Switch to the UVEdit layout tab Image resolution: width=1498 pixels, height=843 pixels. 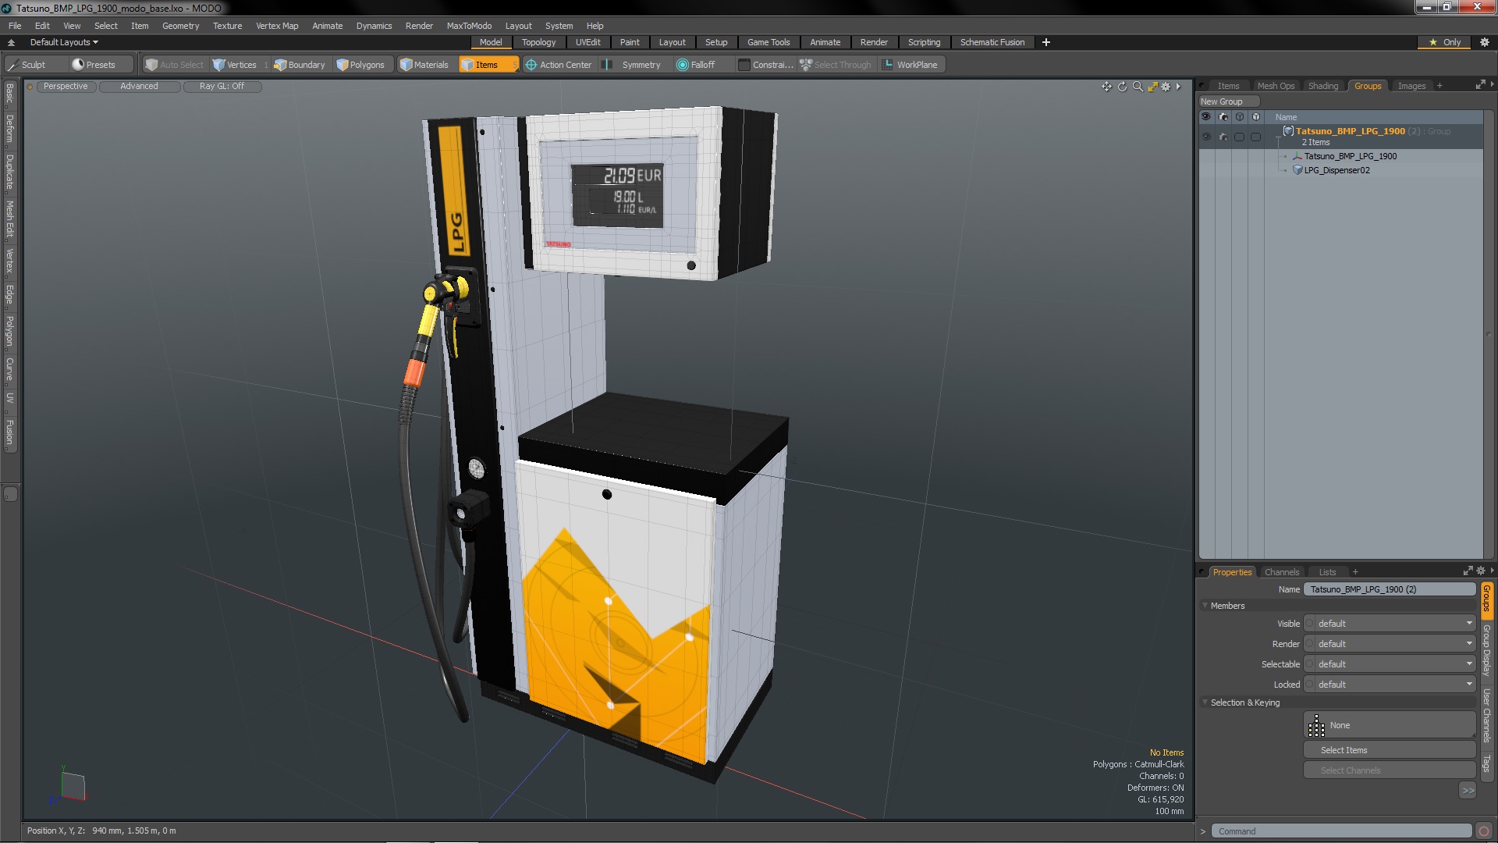pos(587,42)
